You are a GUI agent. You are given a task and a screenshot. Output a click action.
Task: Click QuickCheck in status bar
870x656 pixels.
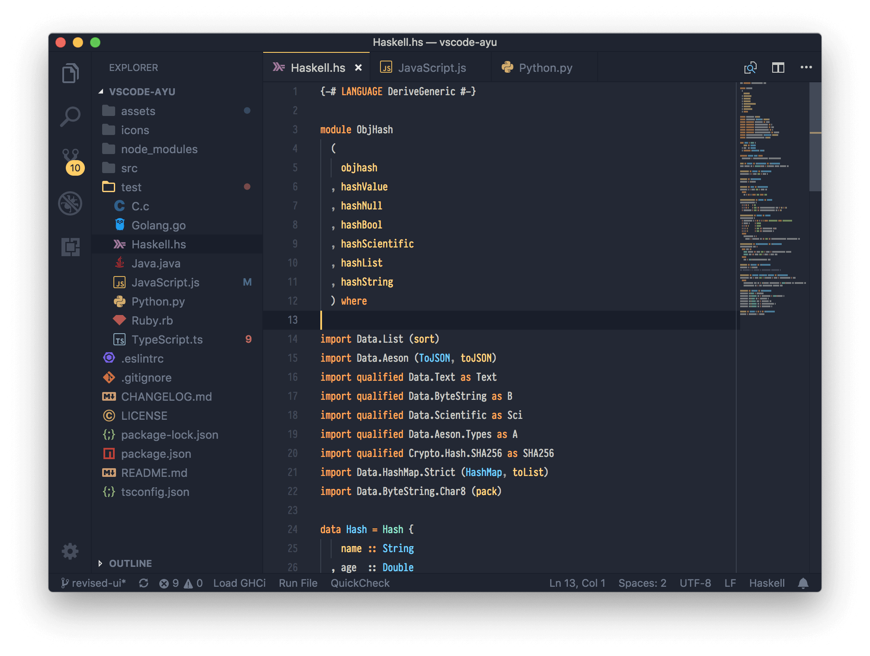360,583
